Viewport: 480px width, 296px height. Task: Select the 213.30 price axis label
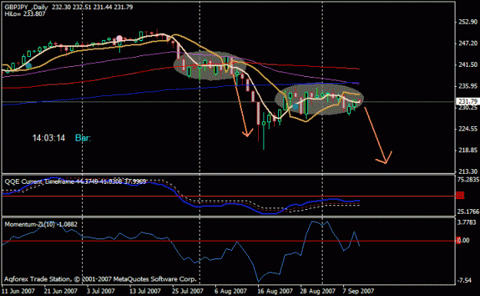[468, 171]
